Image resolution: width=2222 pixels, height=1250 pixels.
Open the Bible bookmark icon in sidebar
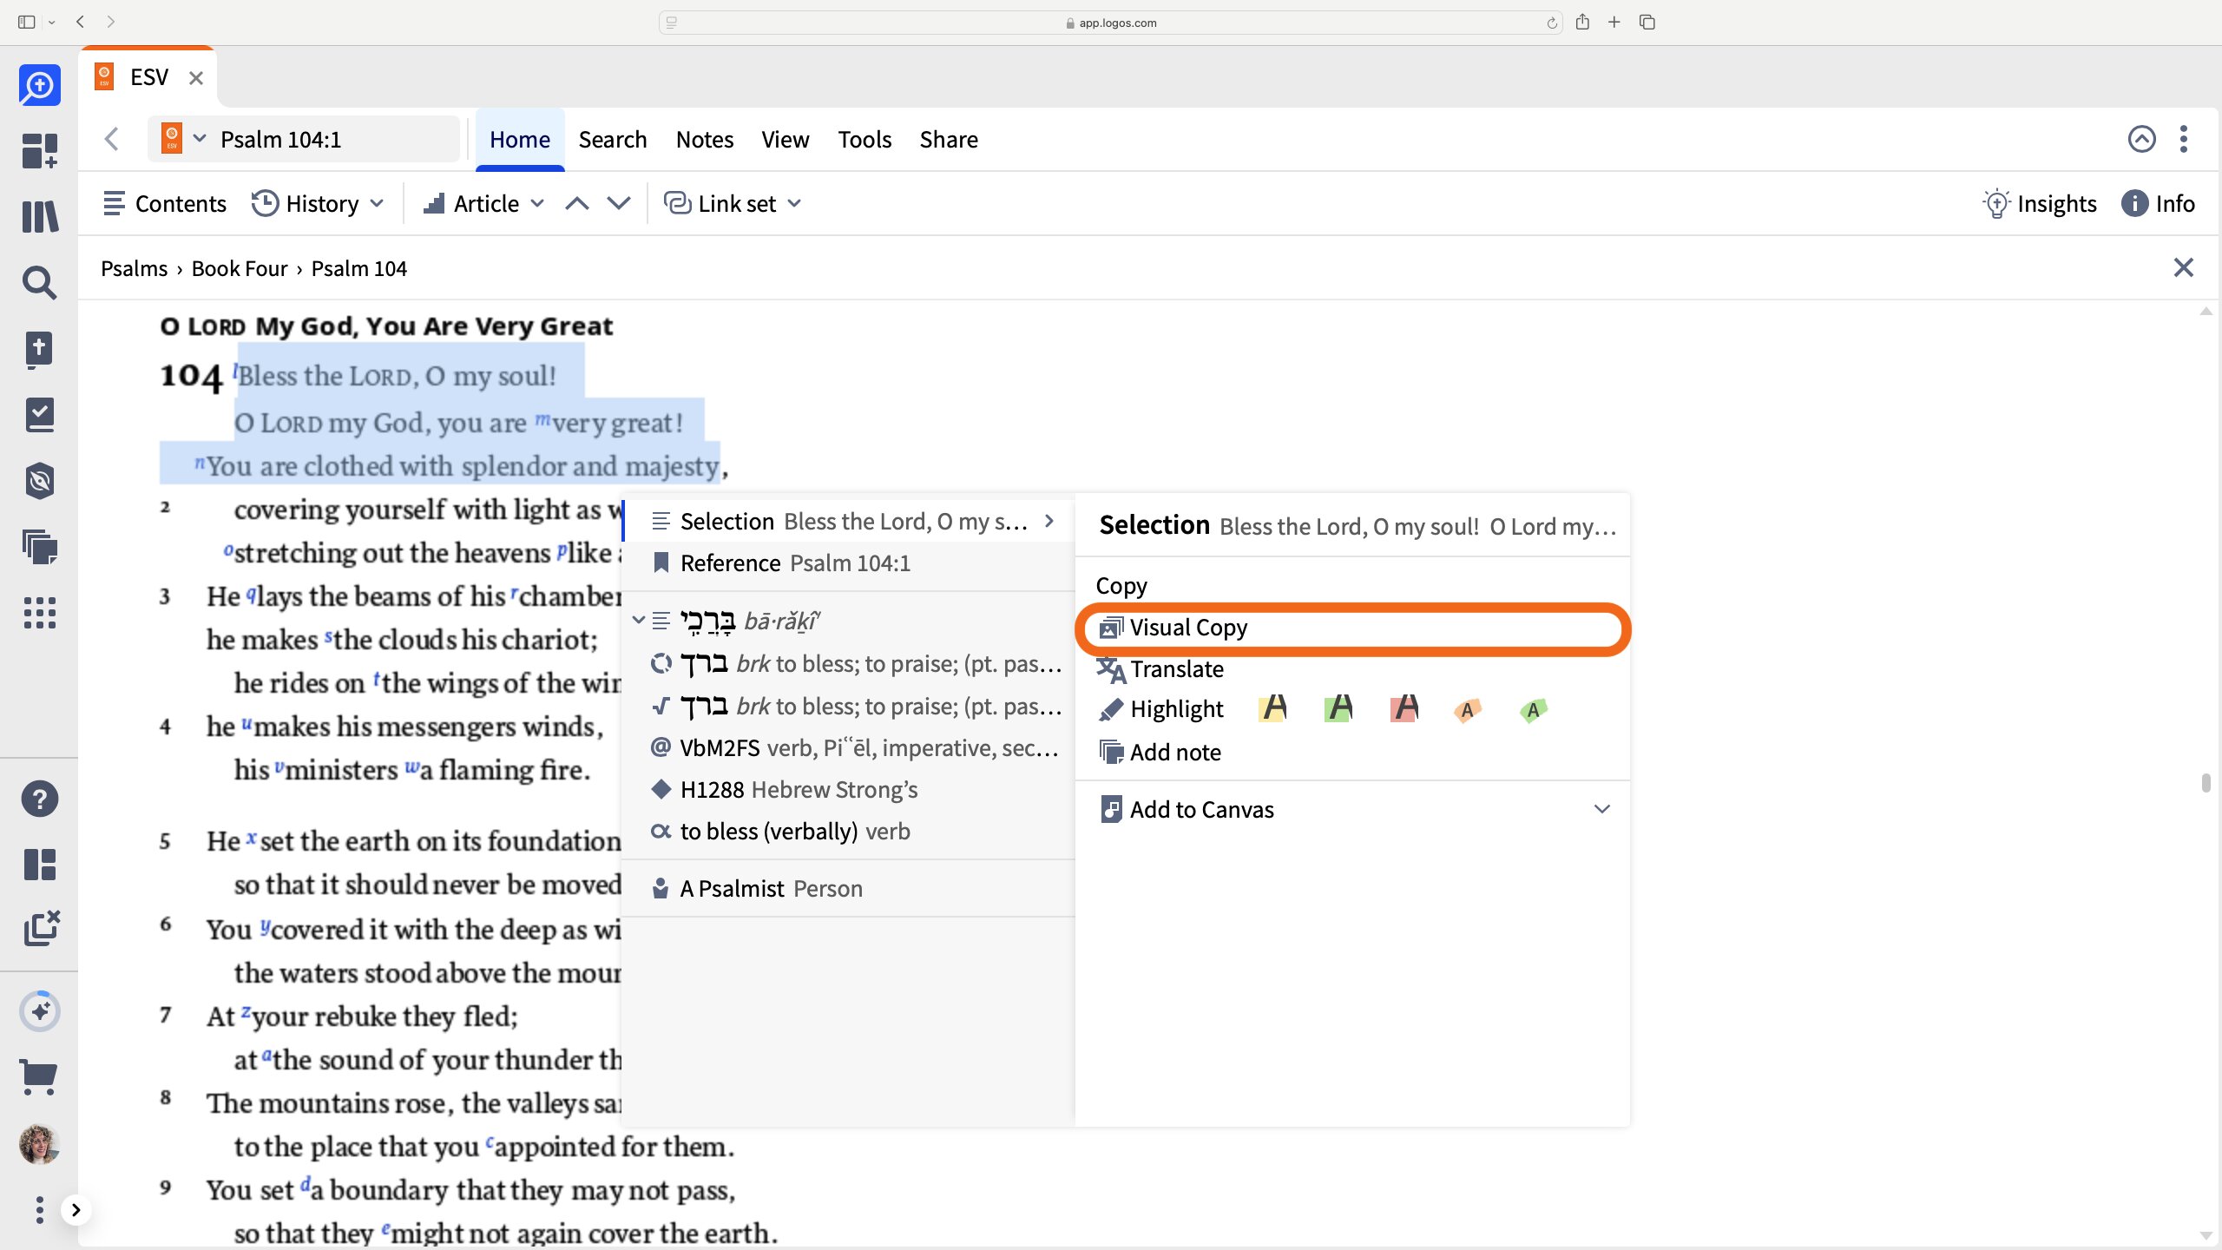(x=40, y=349)
